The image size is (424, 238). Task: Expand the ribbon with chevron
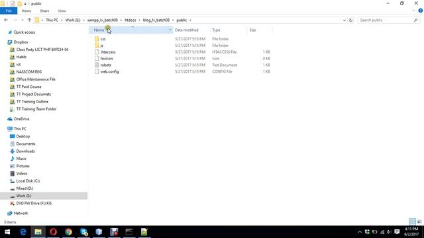[413, 11]
